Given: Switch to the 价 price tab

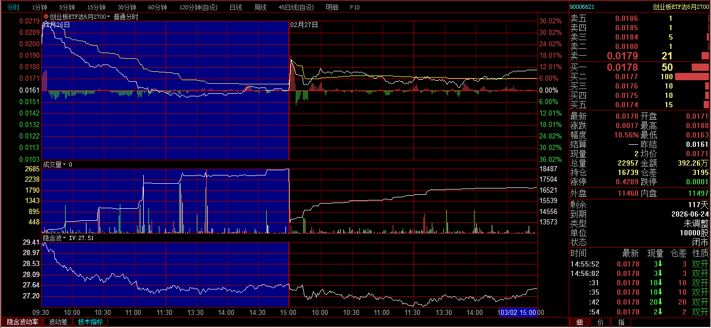Looking at the screenshot, I should click(600, 322).
